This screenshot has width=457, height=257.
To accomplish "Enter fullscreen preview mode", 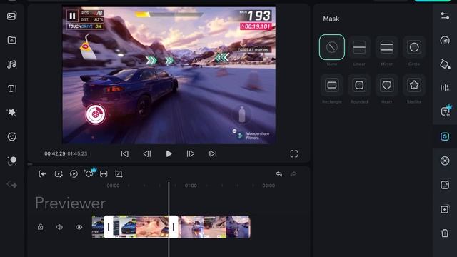I will [294, 153].
